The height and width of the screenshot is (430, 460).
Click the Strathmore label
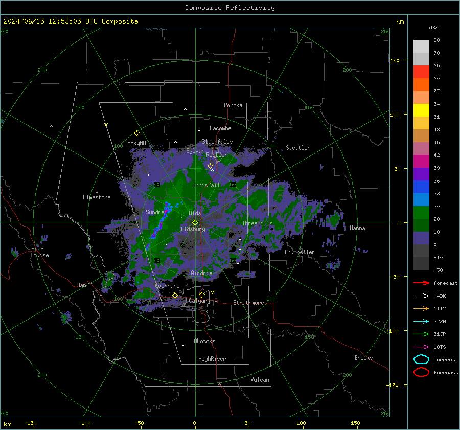pos(248,303)
